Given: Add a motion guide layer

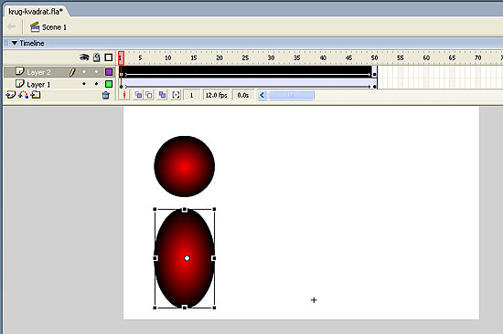Looking at the screenshot, I should click(x=23, y=95).
